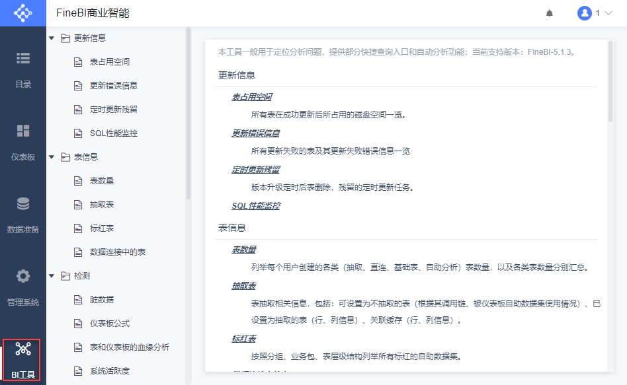Screen dimensions: 627x385
Task: Click the content panel vertical scrollbar
Action: click(x=610, y=81)
